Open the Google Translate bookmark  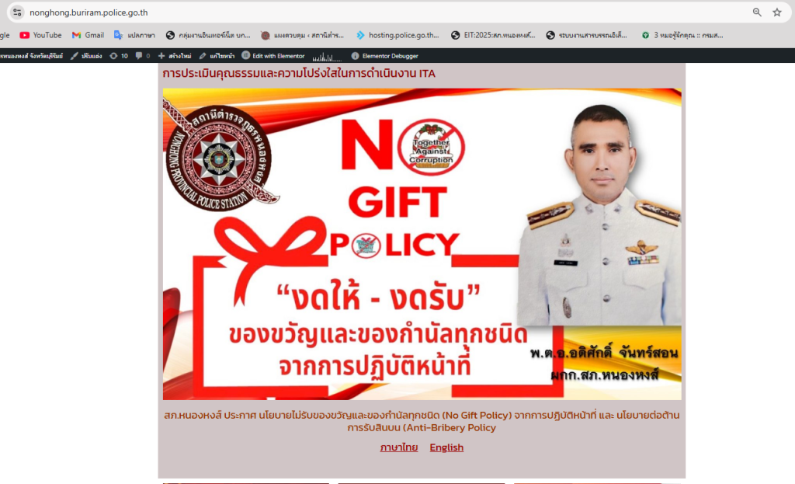tap(134, 35)
